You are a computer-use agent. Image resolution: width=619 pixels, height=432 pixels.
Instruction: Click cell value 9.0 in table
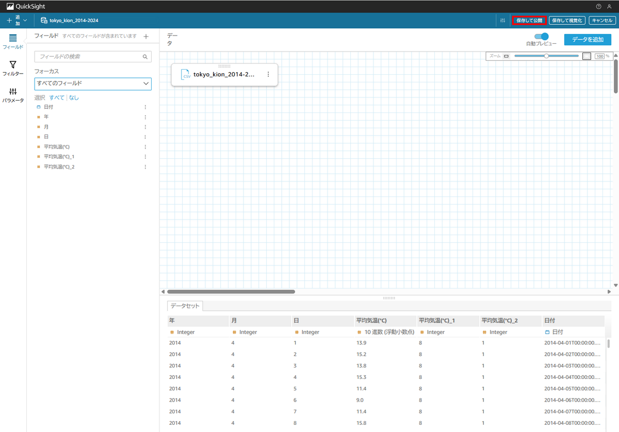click(360, 400)
